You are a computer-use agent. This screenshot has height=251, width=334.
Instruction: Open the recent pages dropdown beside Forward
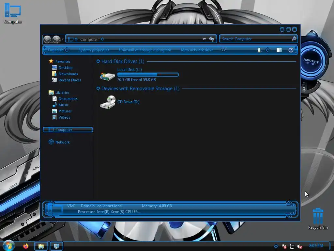click(63, 39)
